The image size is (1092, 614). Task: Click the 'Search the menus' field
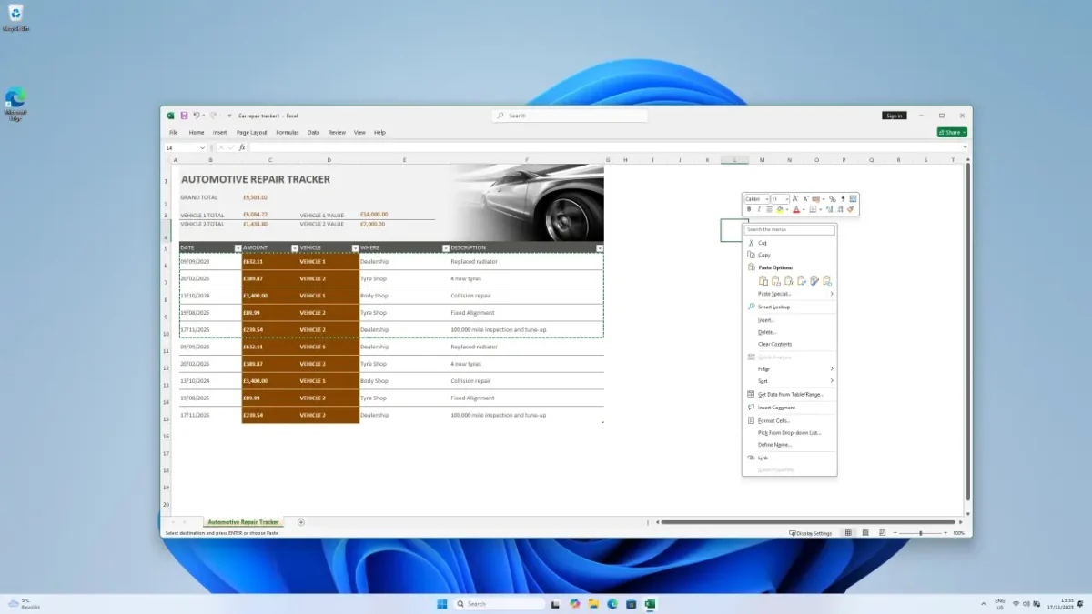click(789, 230)
